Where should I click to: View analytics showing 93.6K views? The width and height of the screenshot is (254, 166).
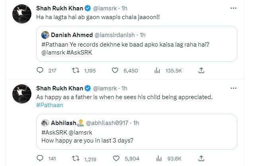[155, 158]
